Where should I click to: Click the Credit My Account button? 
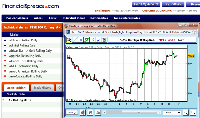click(146, 4)
